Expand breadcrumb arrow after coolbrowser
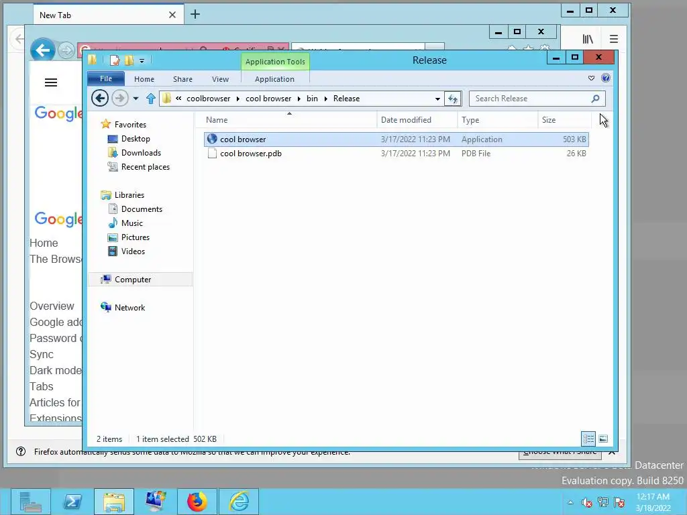This screenshot has width=687, height=515. 238,99
